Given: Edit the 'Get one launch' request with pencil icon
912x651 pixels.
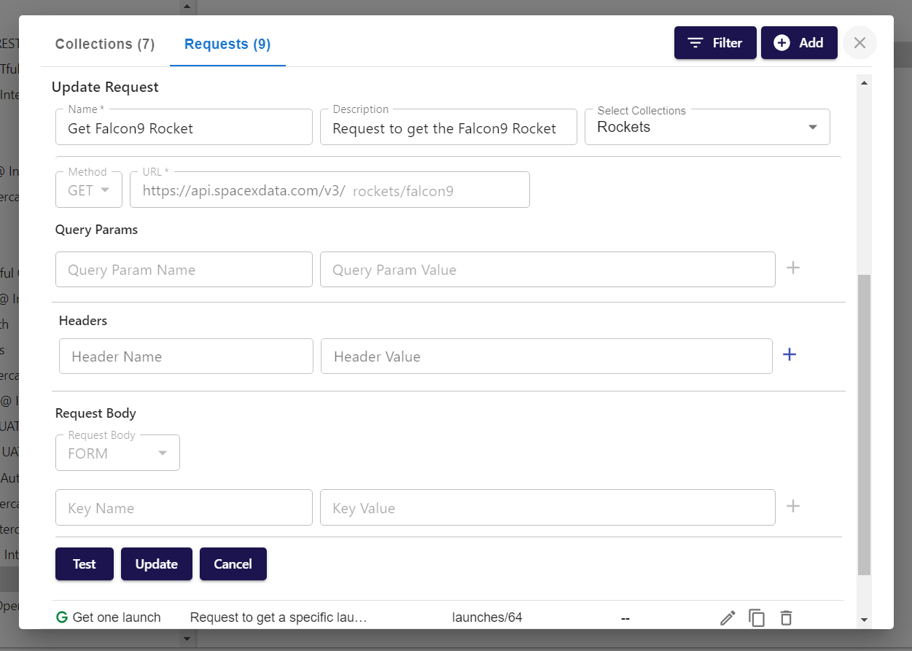Looking at the screenshot, I should [728, 618].
